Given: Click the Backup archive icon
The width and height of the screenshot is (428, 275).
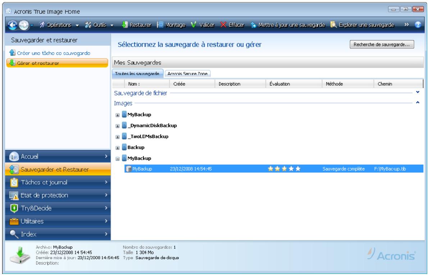Looking at the screenshot, I should (x=124, y=147).
